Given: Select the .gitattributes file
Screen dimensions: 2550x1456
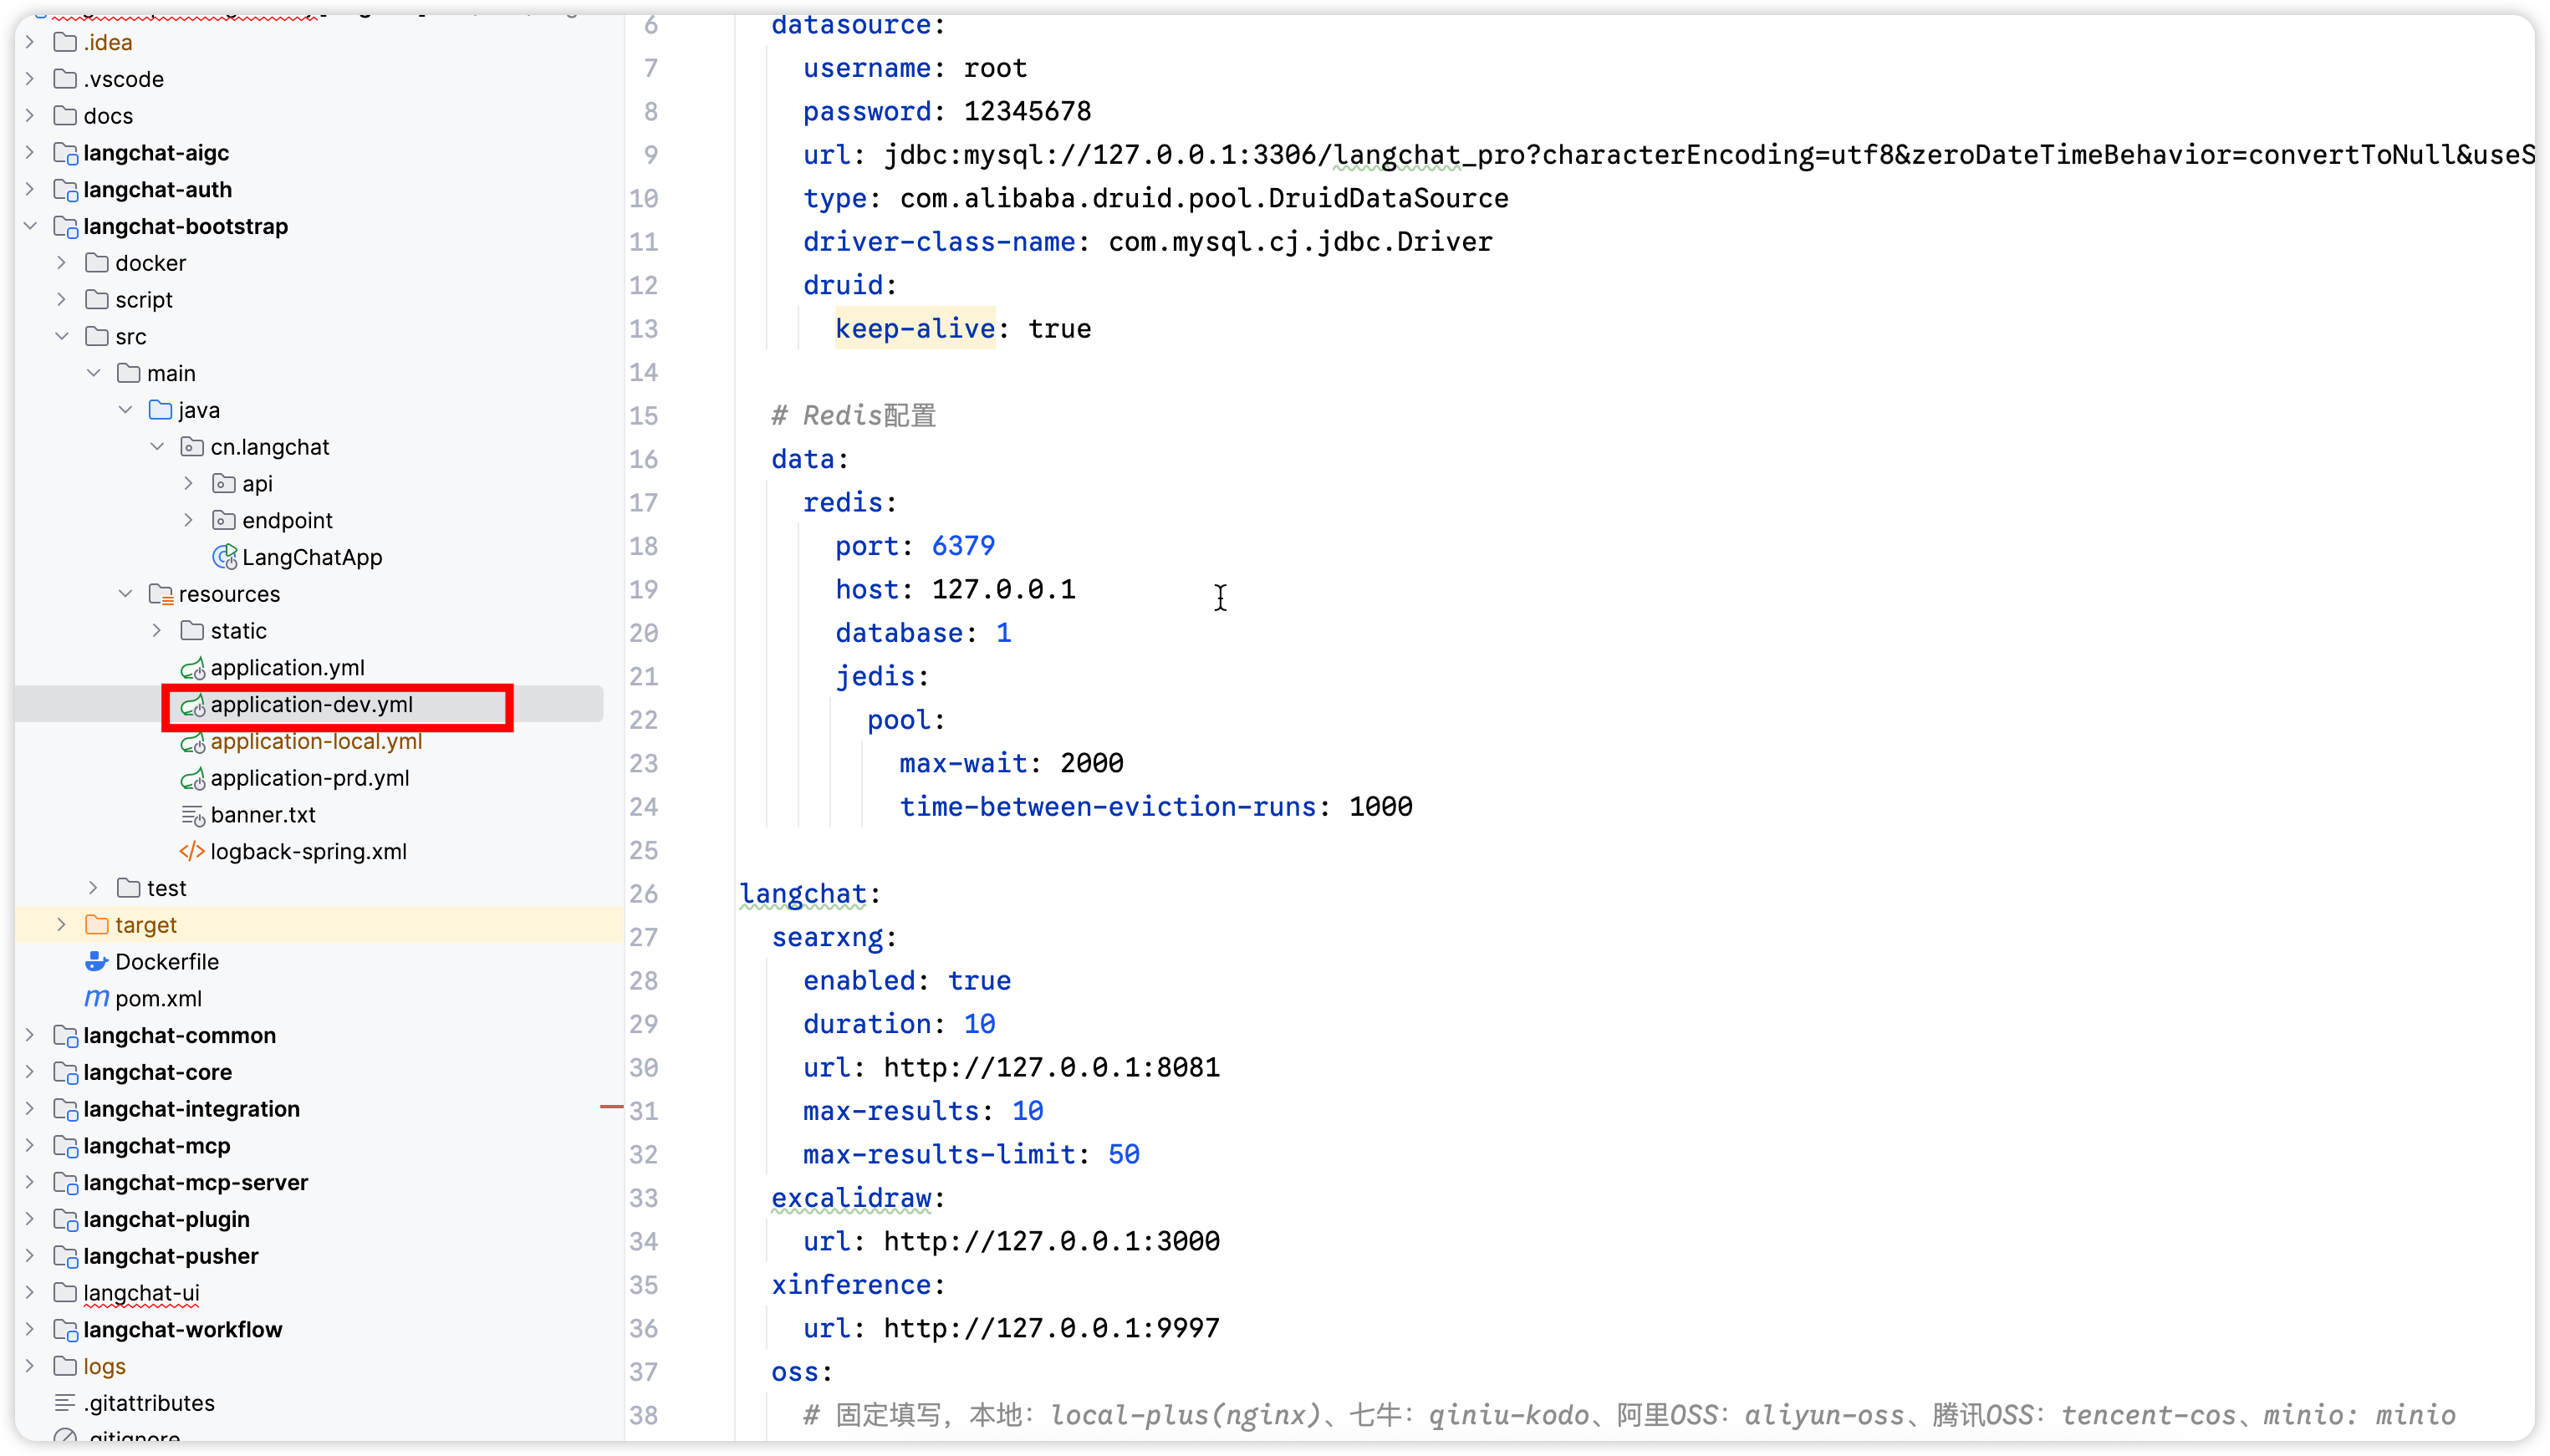Looking at the screenshot, I should pyautogui.click(x=148, y=1402).
